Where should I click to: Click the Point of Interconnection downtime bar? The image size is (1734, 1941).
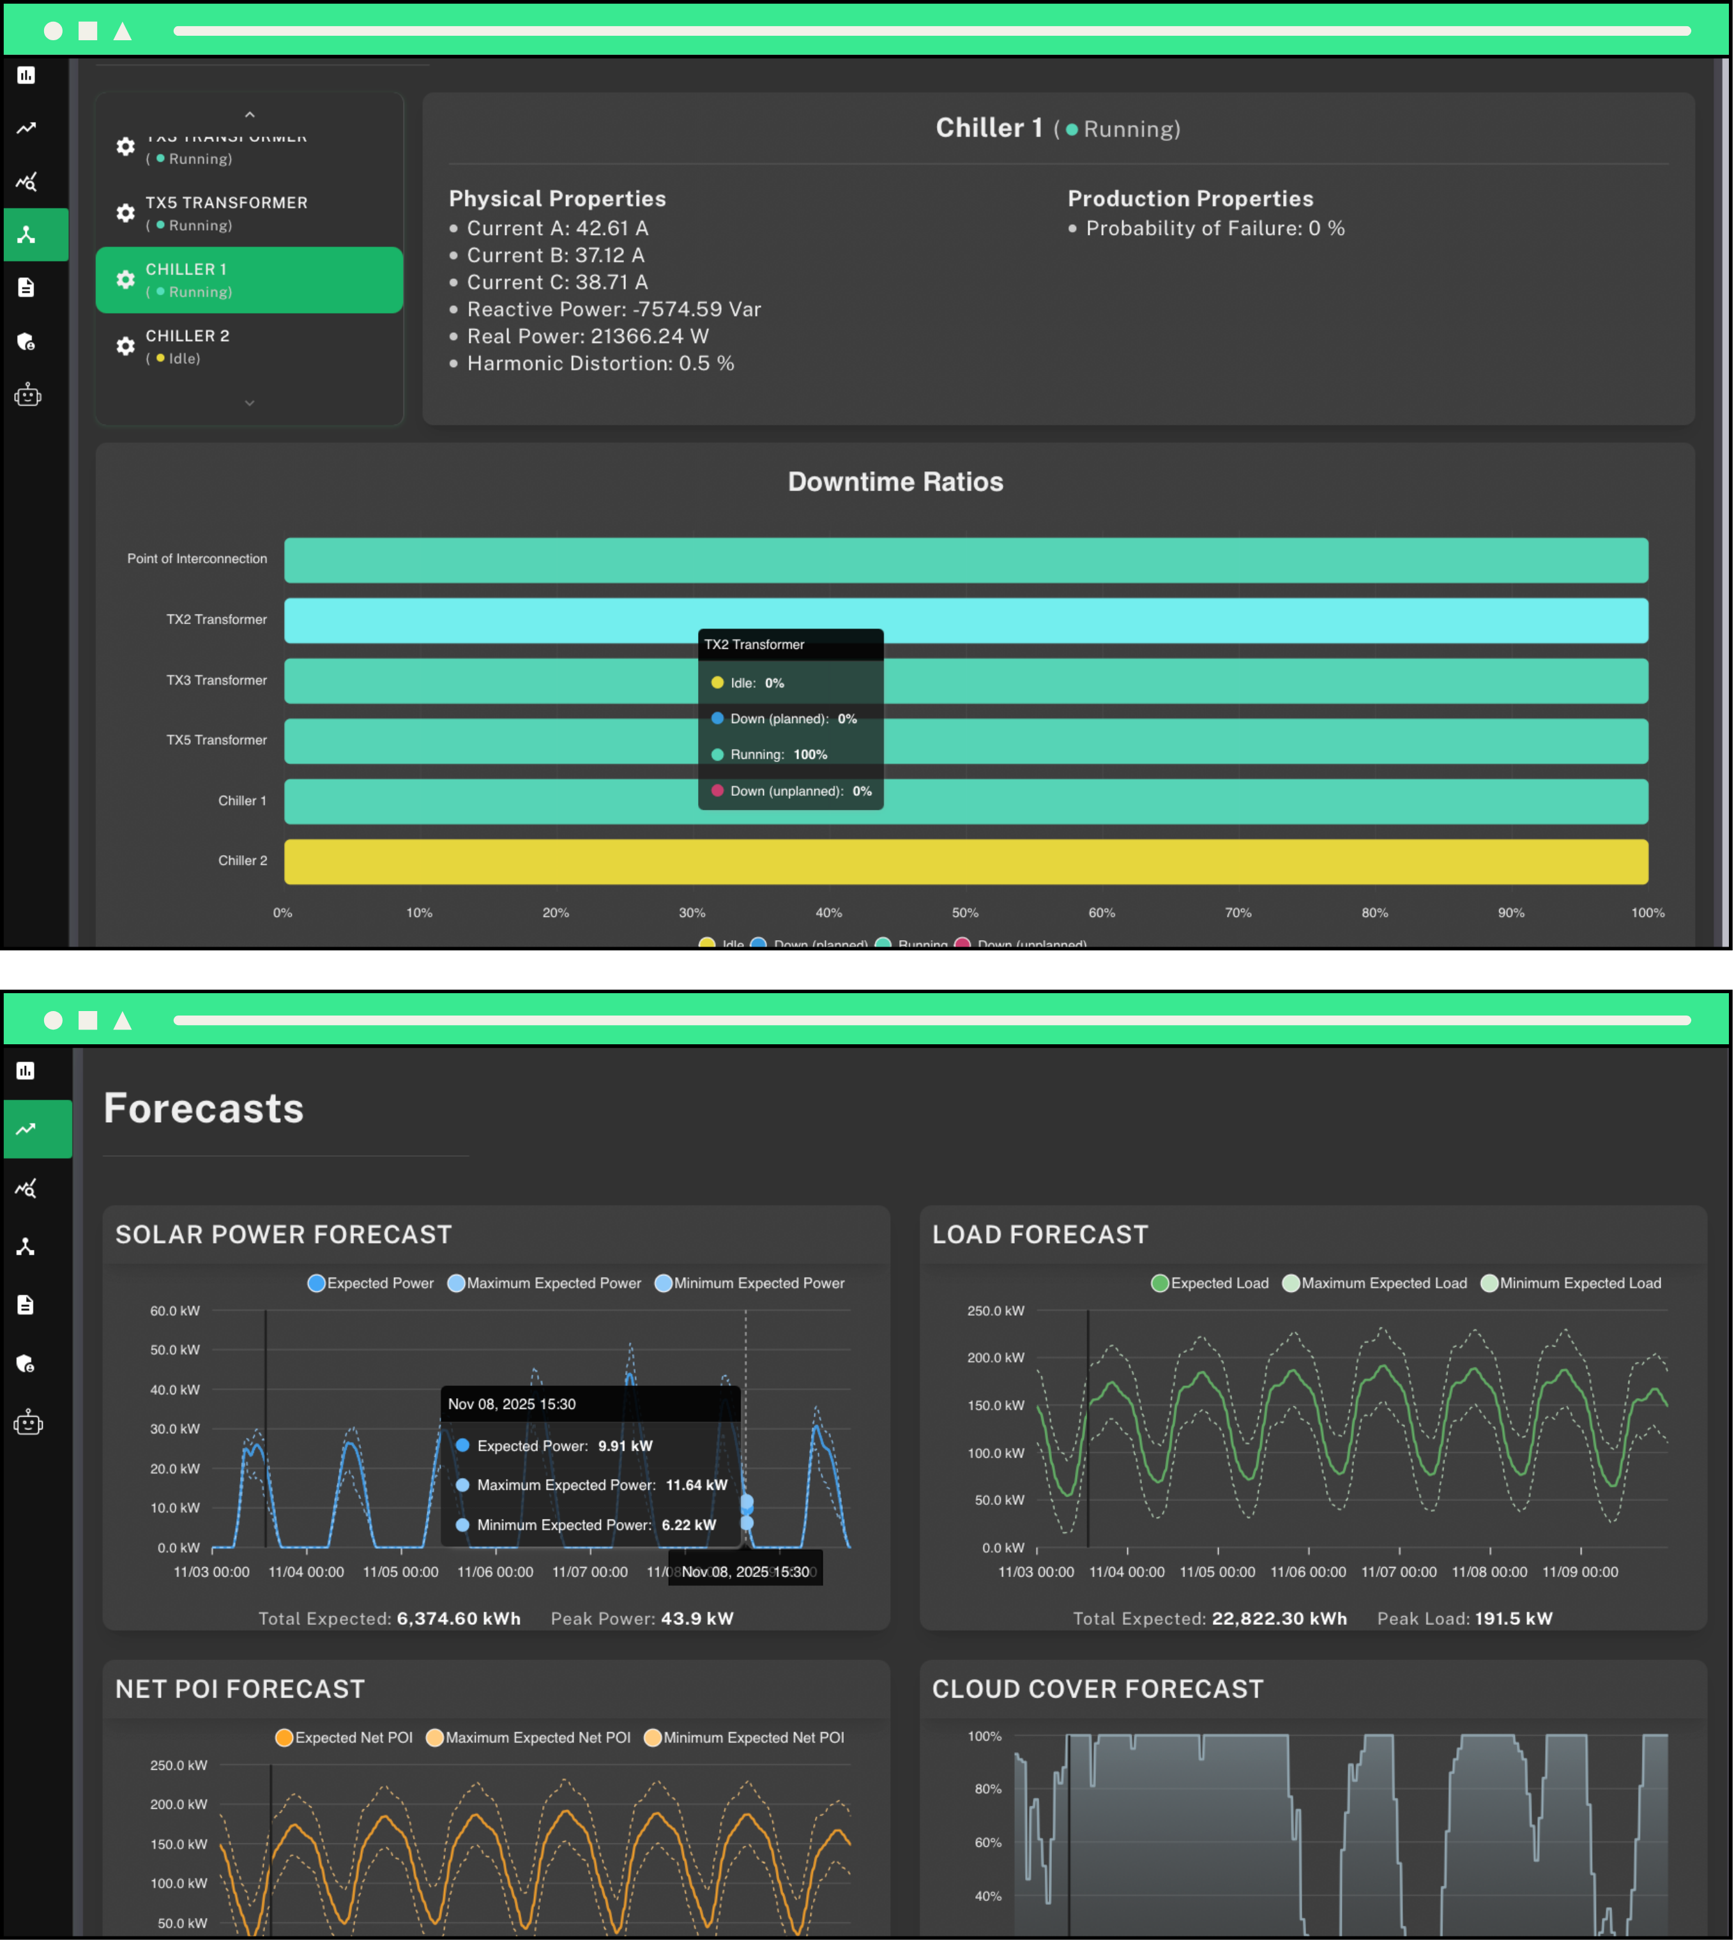(x=966, y=560)
